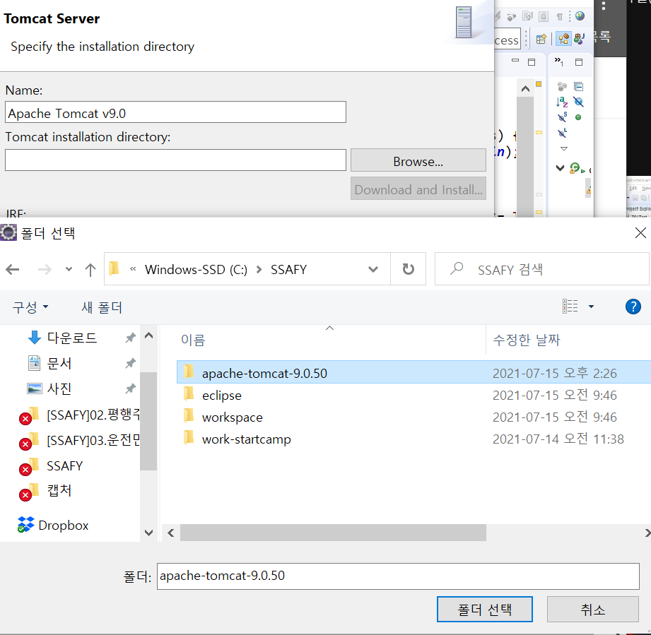Screen dimensions: 651x635
Task: Toggle Hide Fields in Eclipse Outline
Action: [x=578, y=102]
